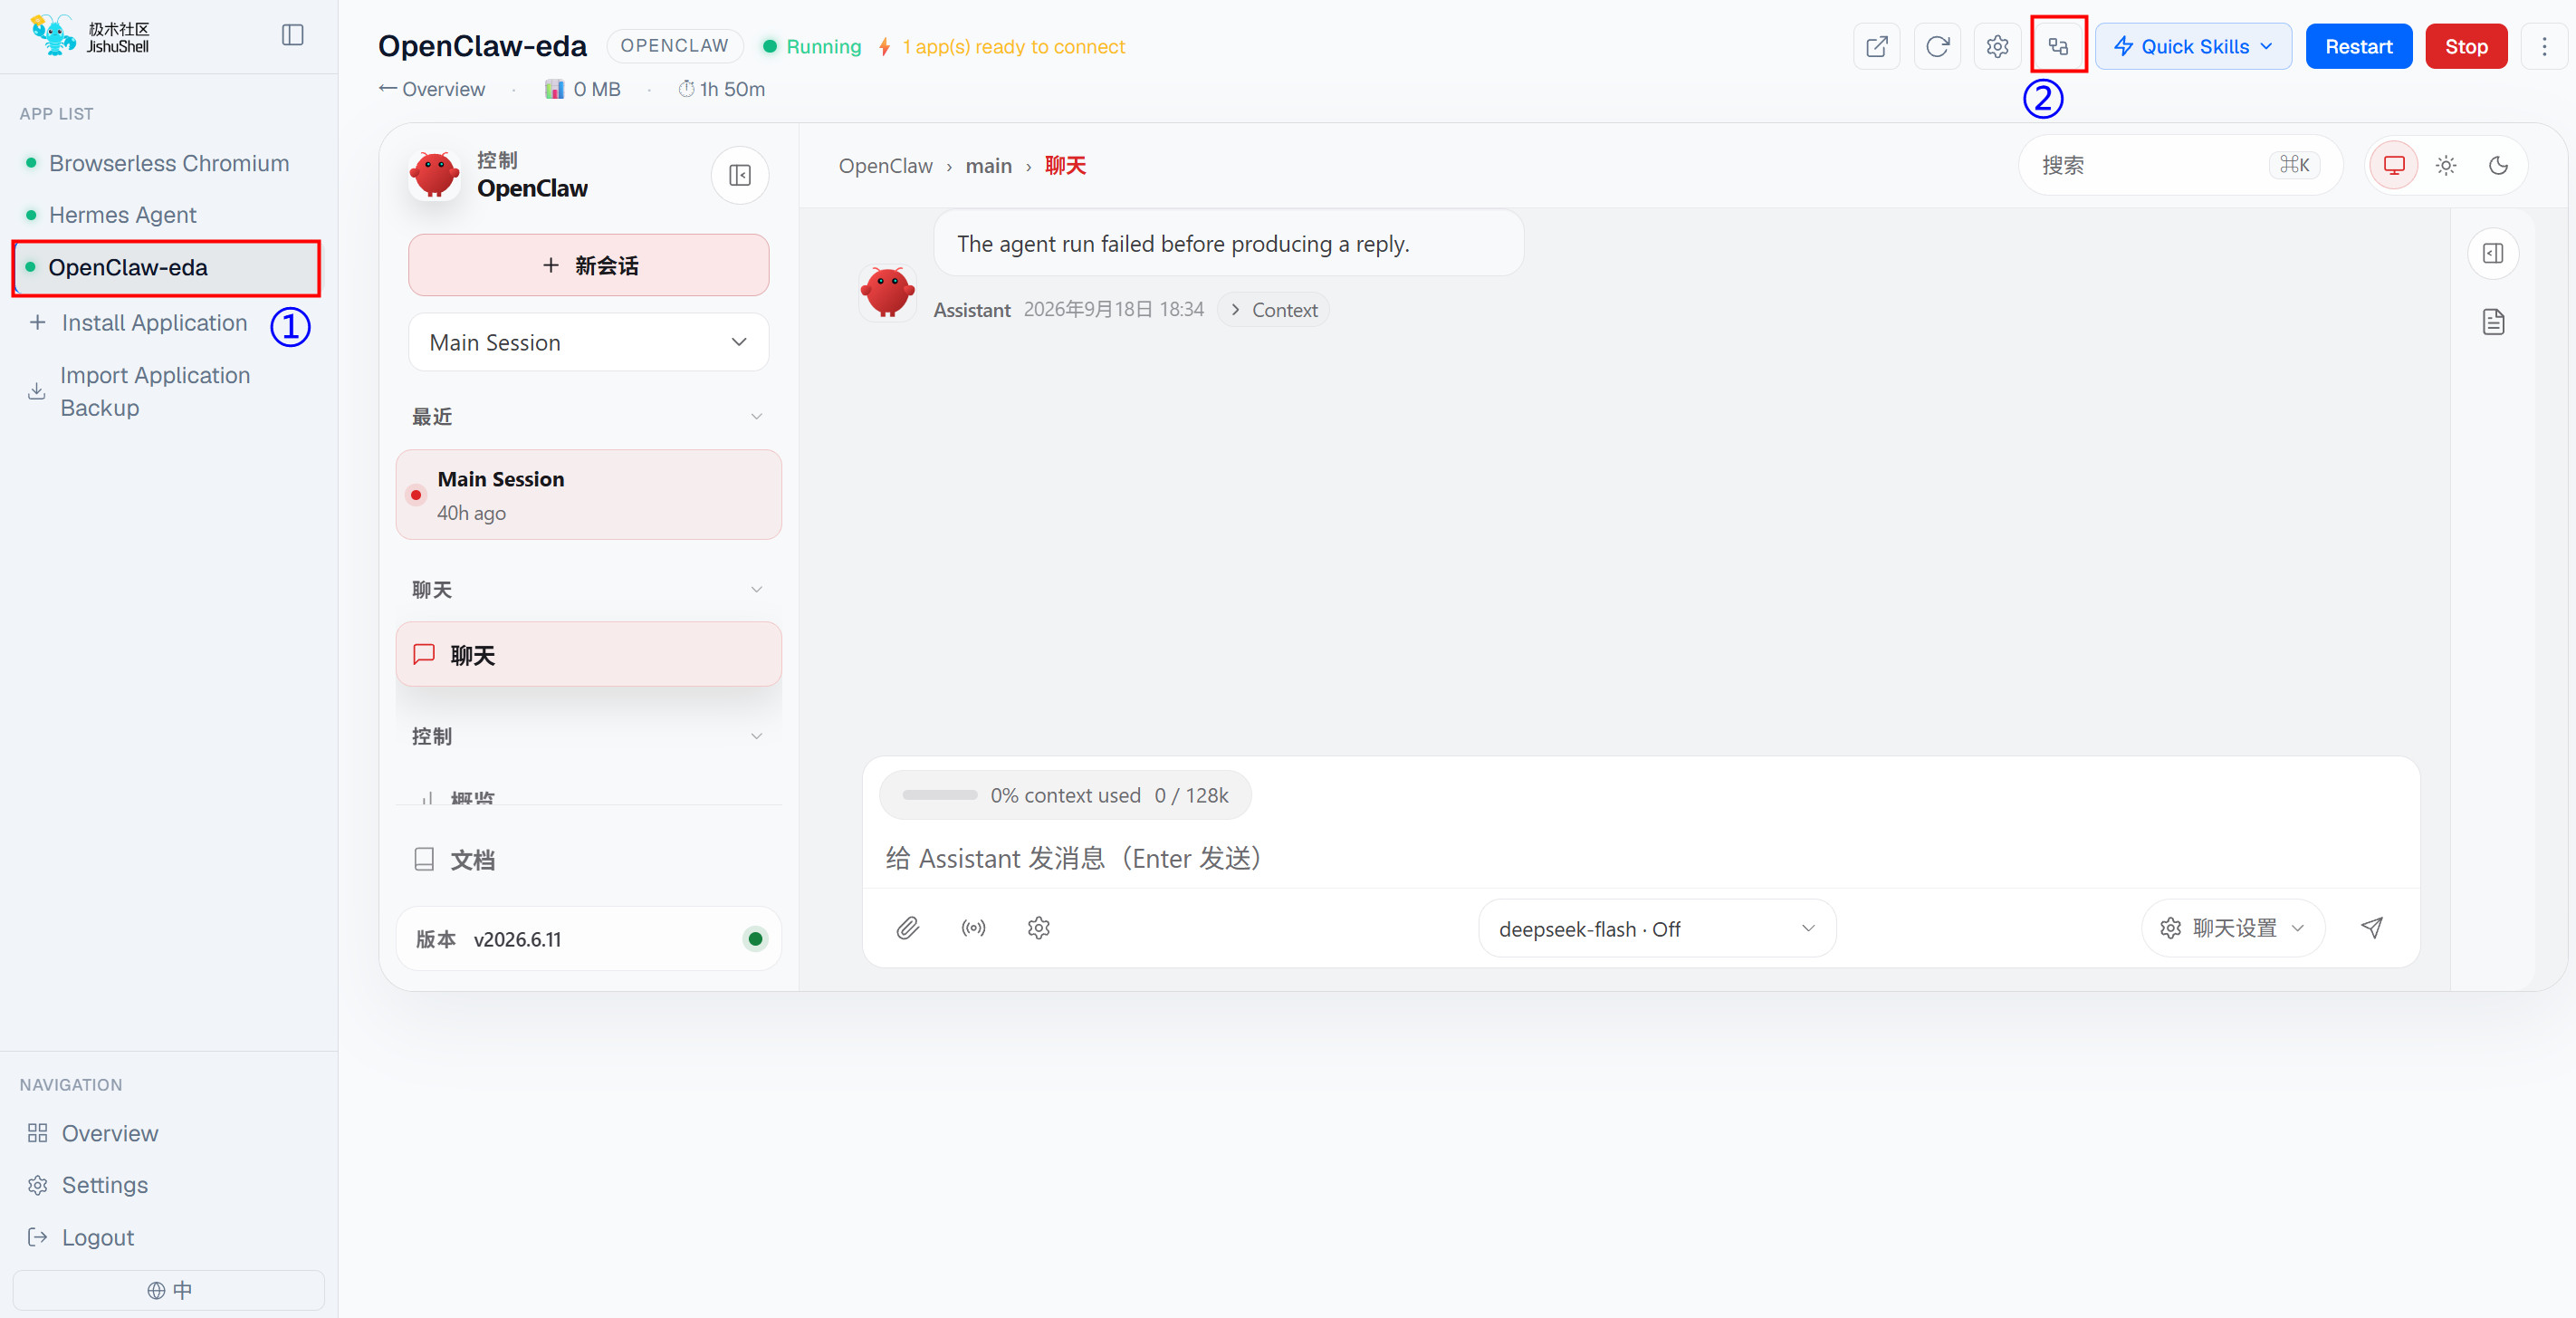Screen dimensions: 2576x1318
Task: Switch to light theme sun icon
Action: tap(2446, 165)
